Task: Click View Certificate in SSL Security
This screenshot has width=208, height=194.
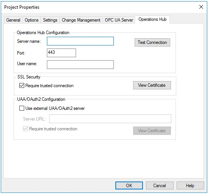Action: click(152, 85)
